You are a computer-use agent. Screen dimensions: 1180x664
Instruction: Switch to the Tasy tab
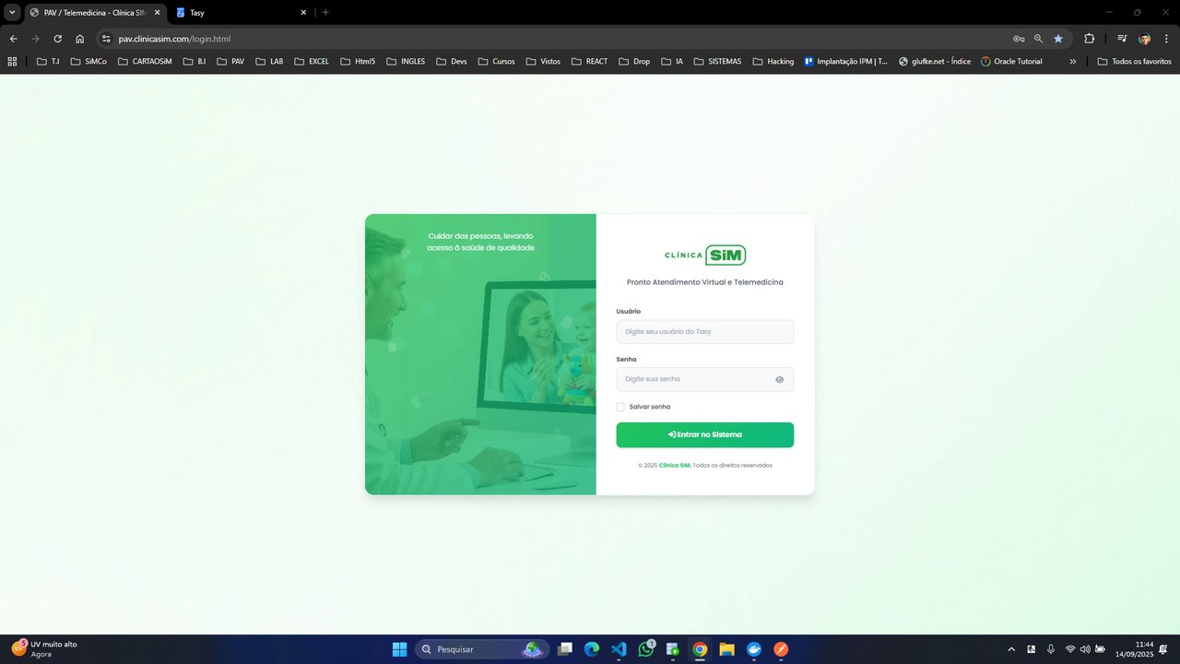(242, 13)
